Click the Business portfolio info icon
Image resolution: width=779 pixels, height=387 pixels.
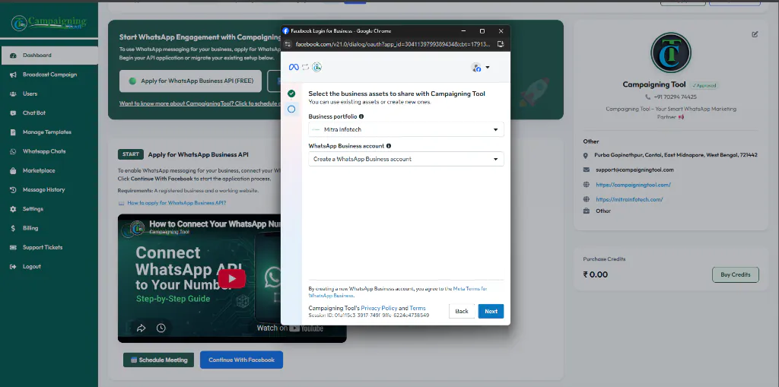click(361, 116)
